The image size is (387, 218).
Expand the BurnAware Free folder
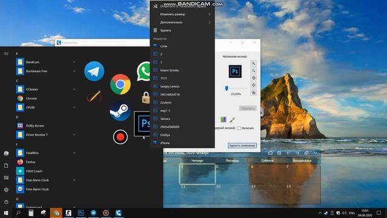click(x=74, y=71)
